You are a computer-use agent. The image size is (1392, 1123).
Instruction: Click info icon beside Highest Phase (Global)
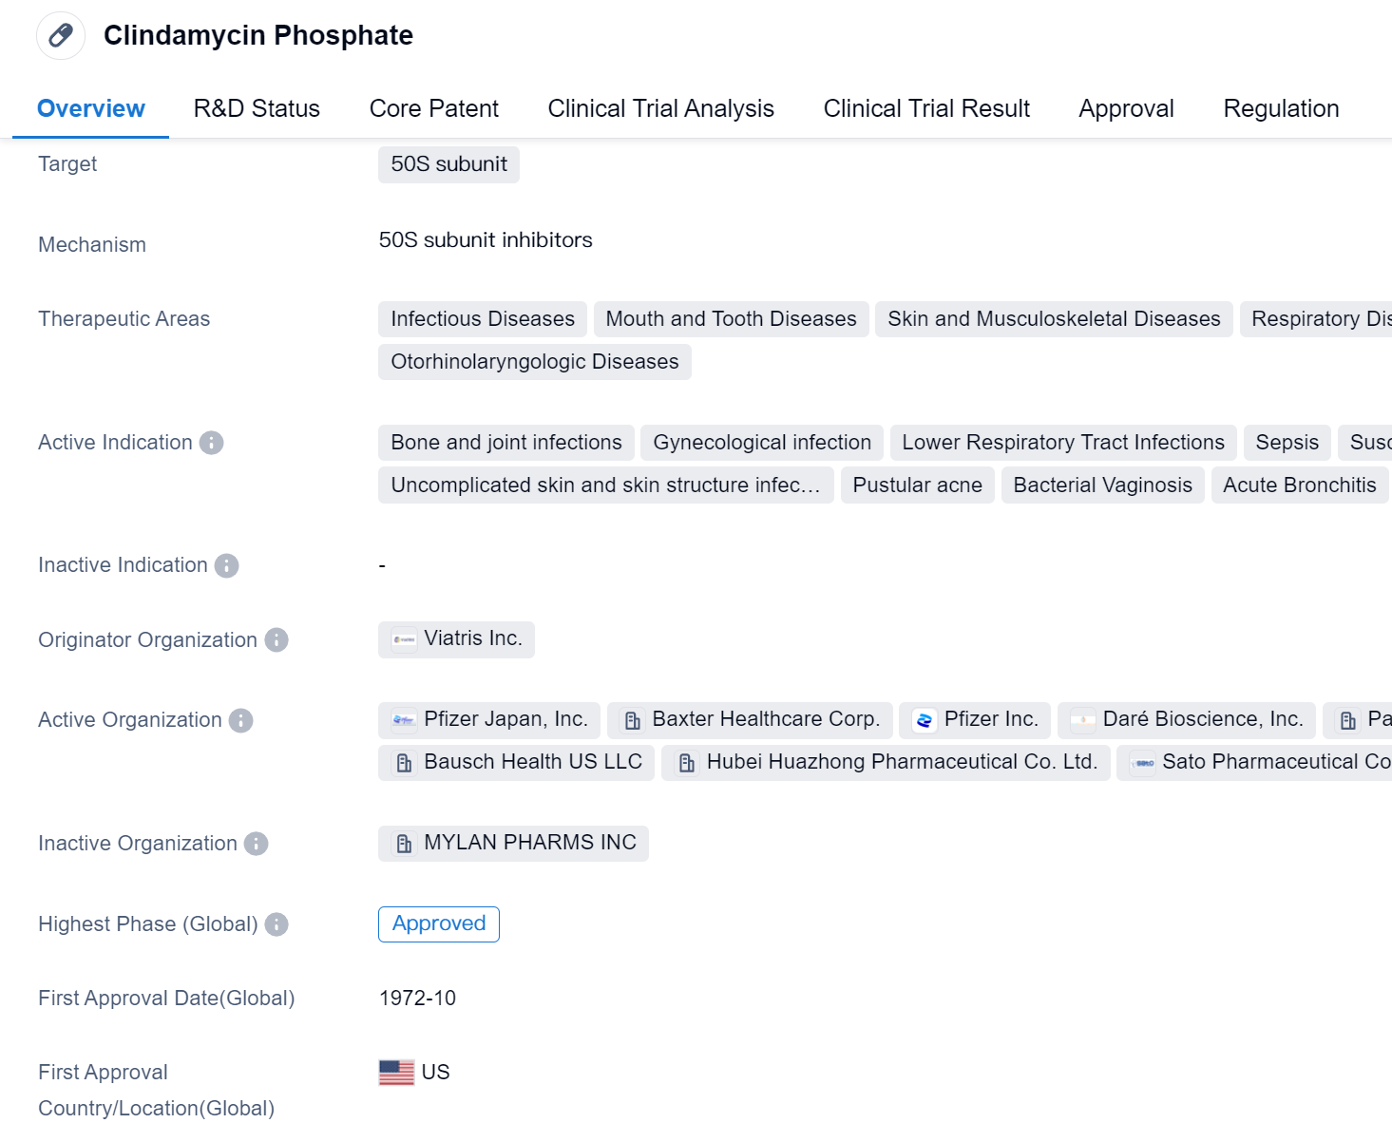pyautogui.click(x=276, y=924)
